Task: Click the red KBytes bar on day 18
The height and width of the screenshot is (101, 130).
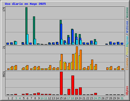Action: point(73,85)
